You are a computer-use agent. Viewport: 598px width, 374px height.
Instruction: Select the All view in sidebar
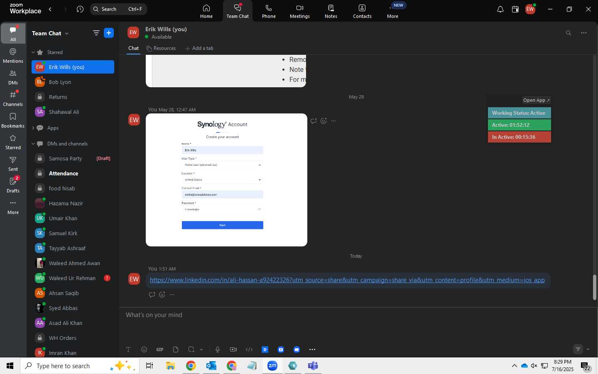pos(13,34)
